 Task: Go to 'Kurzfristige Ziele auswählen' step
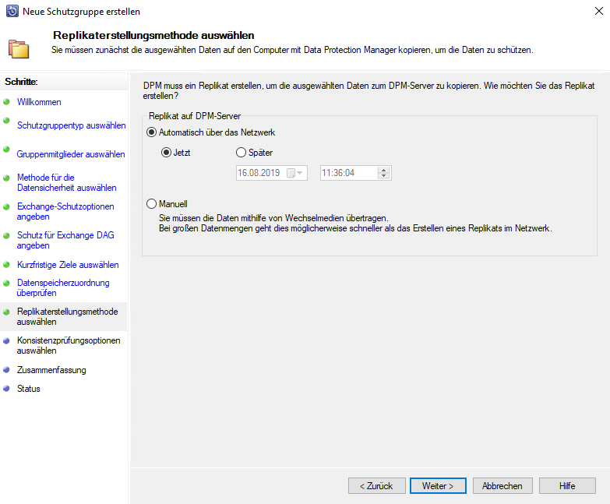(x=68, y=265)
